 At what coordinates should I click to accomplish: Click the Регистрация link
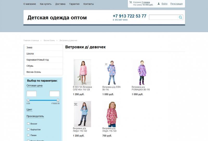(176, 4)
